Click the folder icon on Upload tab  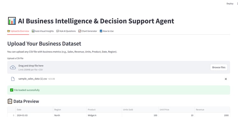[9, 31]
